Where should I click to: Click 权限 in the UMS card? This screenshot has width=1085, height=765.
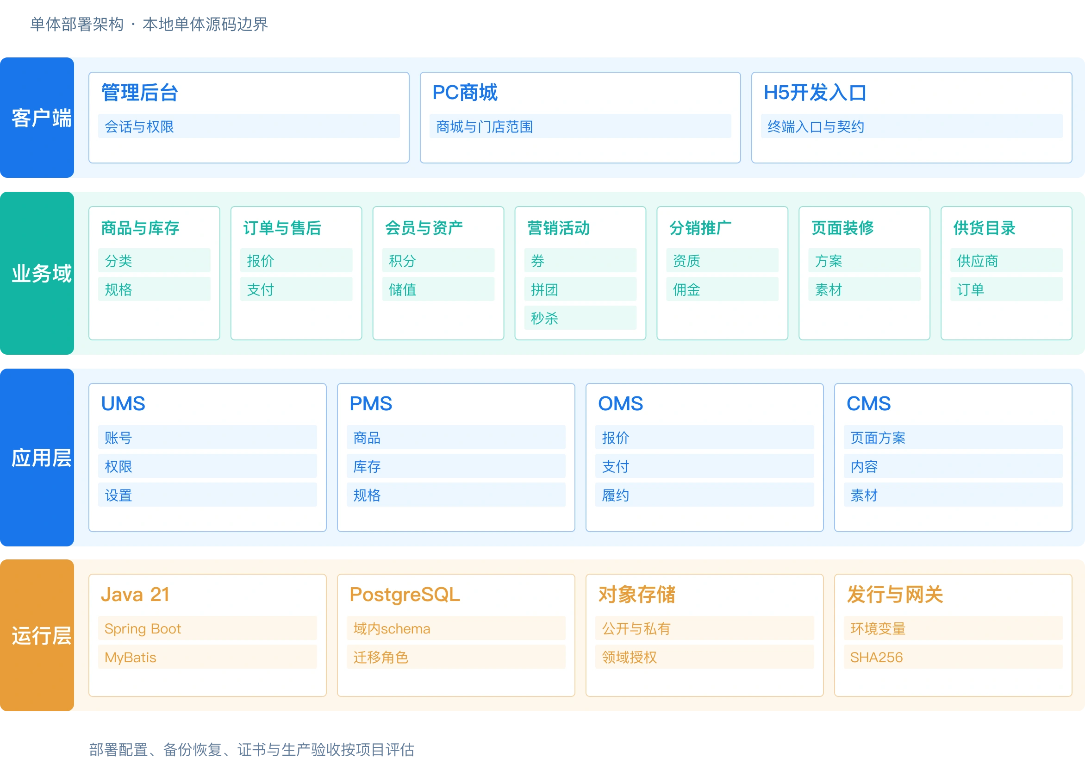(207, 466)
